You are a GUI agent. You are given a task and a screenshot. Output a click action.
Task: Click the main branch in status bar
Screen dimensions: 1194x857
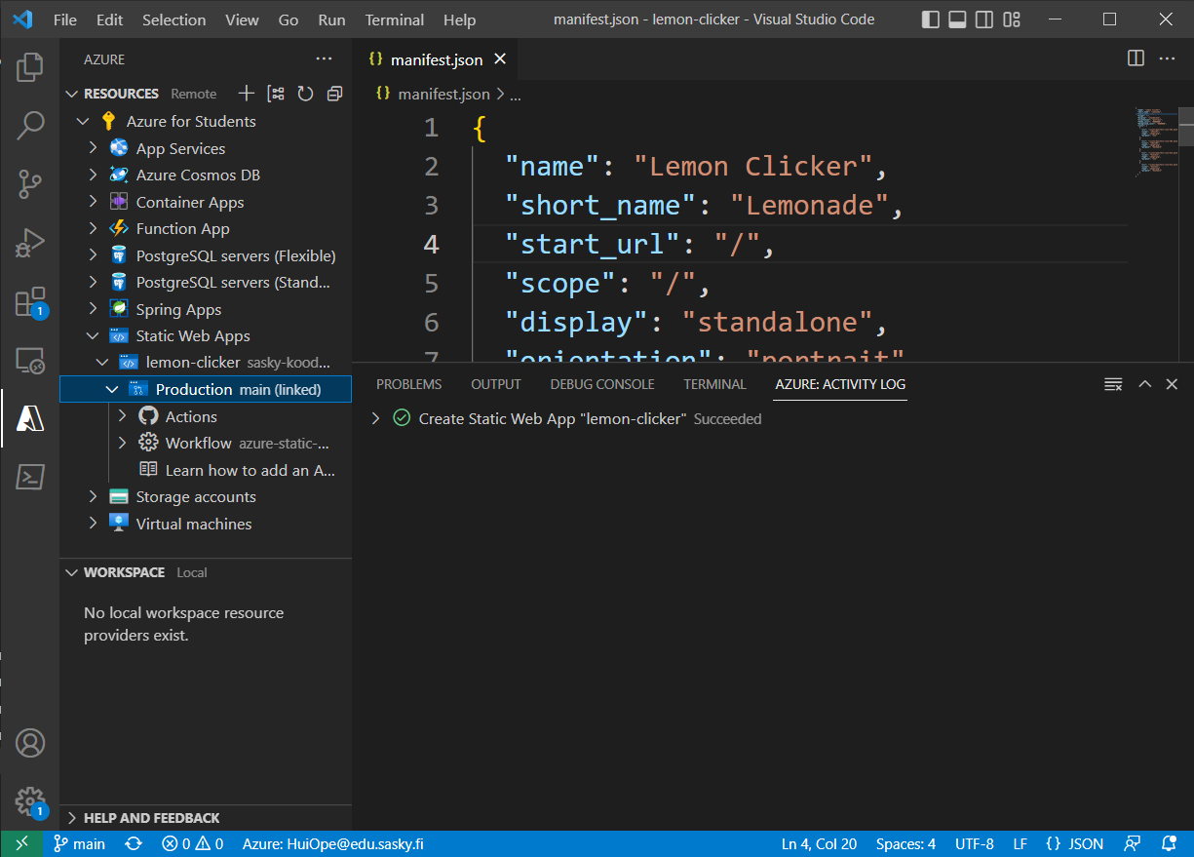coord(79,844)
